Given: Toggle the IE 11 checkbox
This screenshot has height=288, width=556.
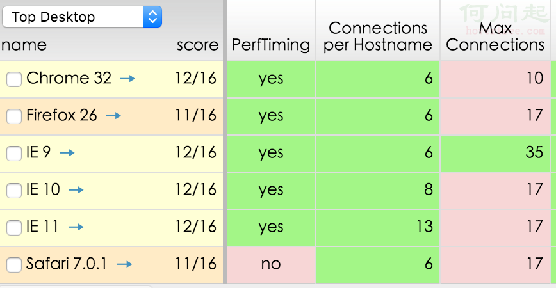Looking at the screenshot, I should [13, 228].
